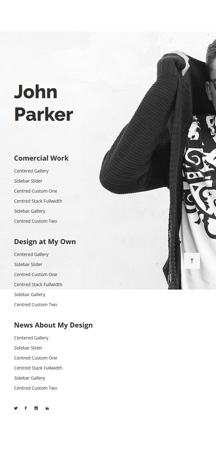Screen dimensions: 216x464
Task: Open Centred Custom Two under Comercial Work
Action: [36, 221]
